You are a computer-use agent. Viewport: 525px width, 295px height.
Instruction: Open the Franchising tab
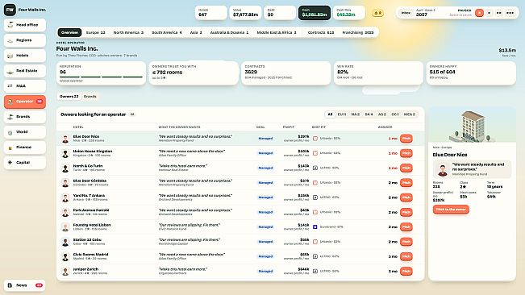pos(357,32)
